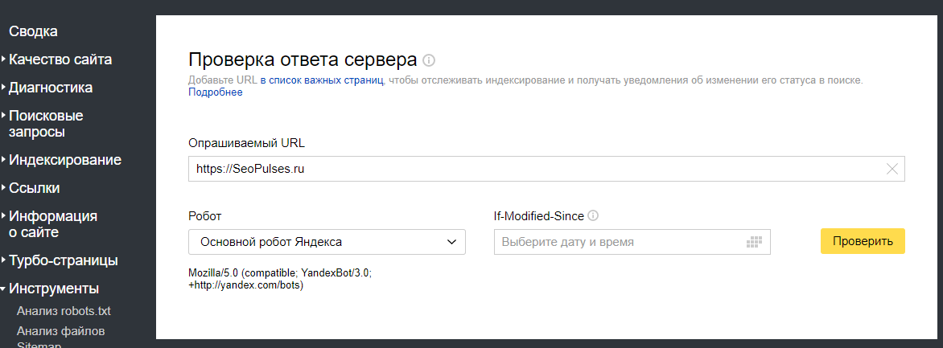Collapse the Инструменты section arrow
Screen dimensions: 943x348
click(3, 289)
